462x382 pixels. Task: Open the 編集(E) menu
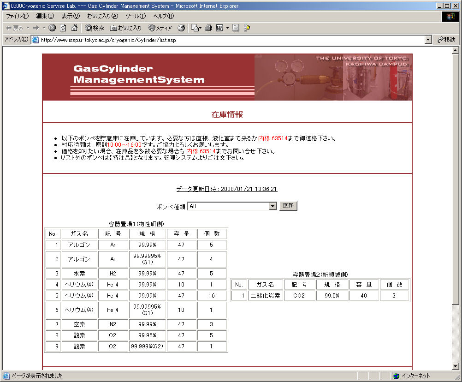pyautogui.click(x=45, y=16)
